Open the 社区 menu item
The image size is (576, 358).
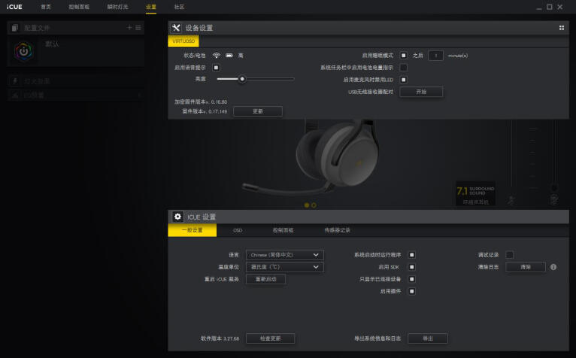click(x=179, y=7)
